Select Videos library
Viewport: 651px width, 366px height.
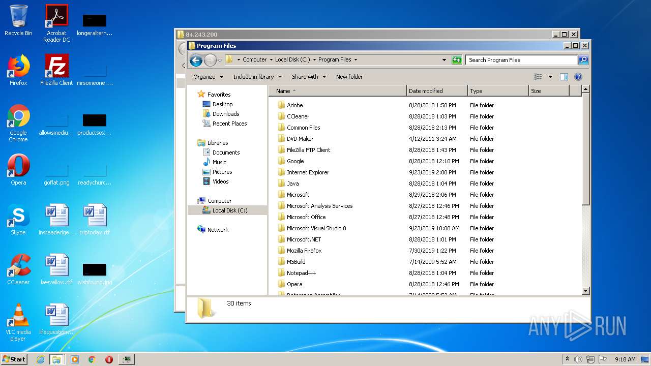(220, 181)
